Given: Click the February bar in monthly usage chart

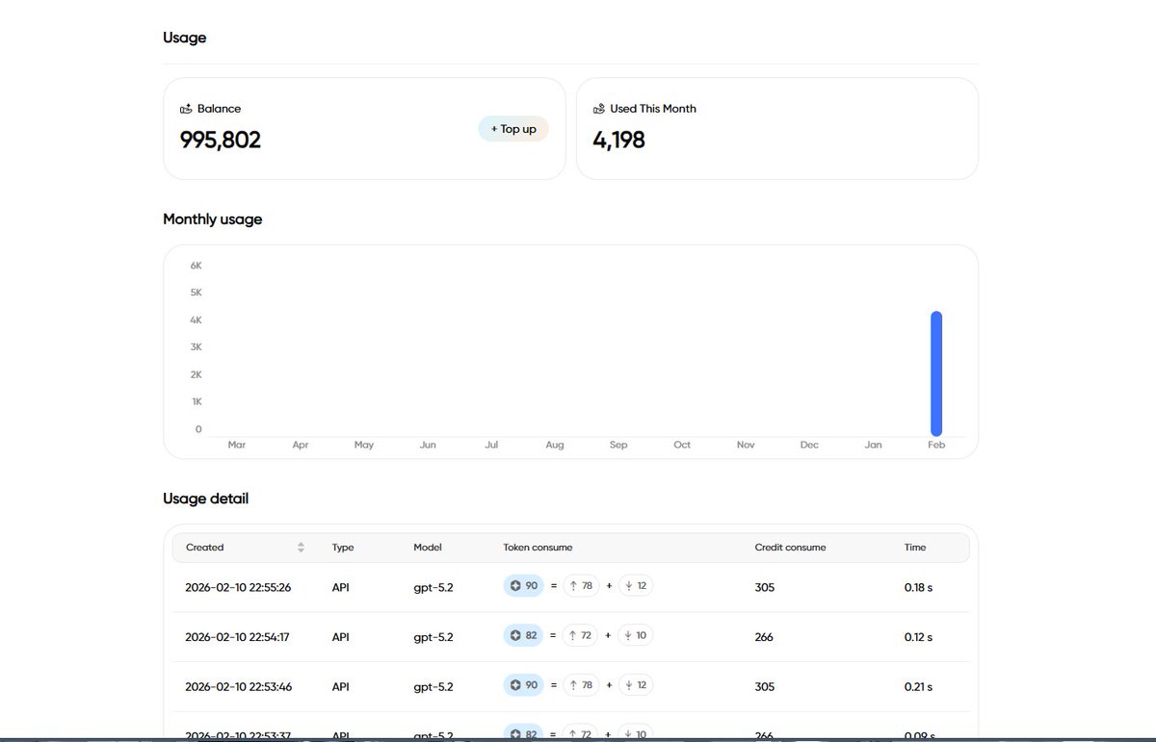Looking at the screenshot, I should point(936,373).
